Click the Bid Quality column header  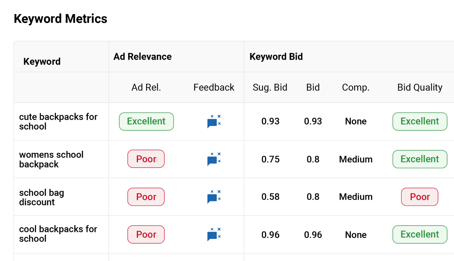(420, 88)
